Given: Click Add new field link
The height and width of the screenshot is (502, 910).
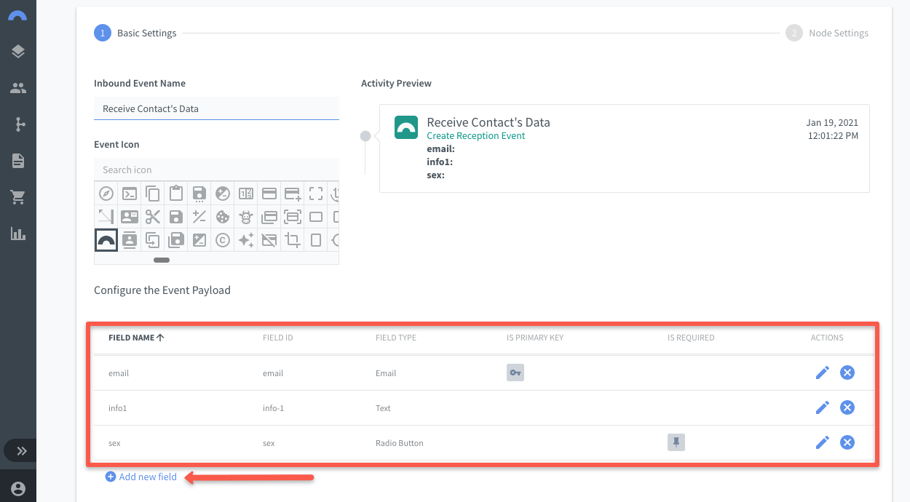Looking at the screenshot, I should pyautogui.click(x=141, y=477).
